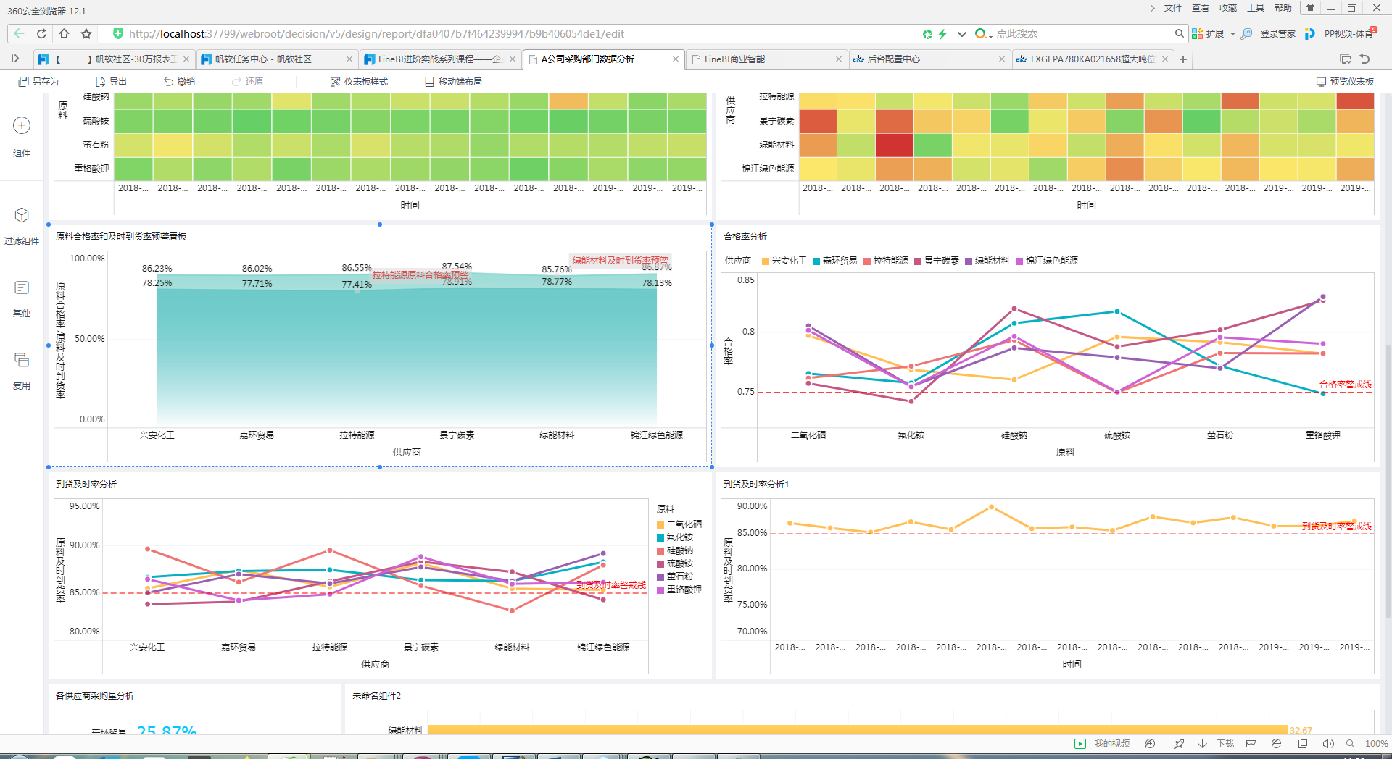Open the 过滤组件 panel icon
Screen dimensions: 1392x759
[x=22, y=216]
